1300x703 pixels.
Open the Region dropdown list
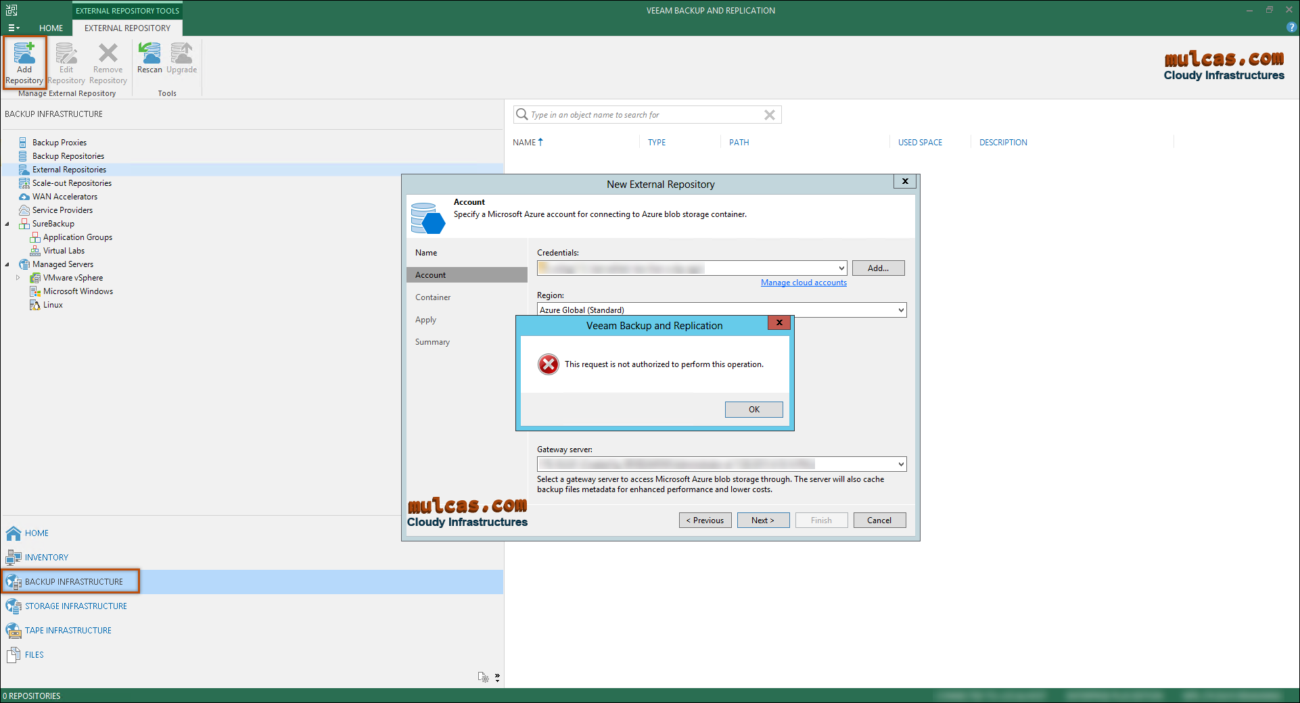[901, 310]
